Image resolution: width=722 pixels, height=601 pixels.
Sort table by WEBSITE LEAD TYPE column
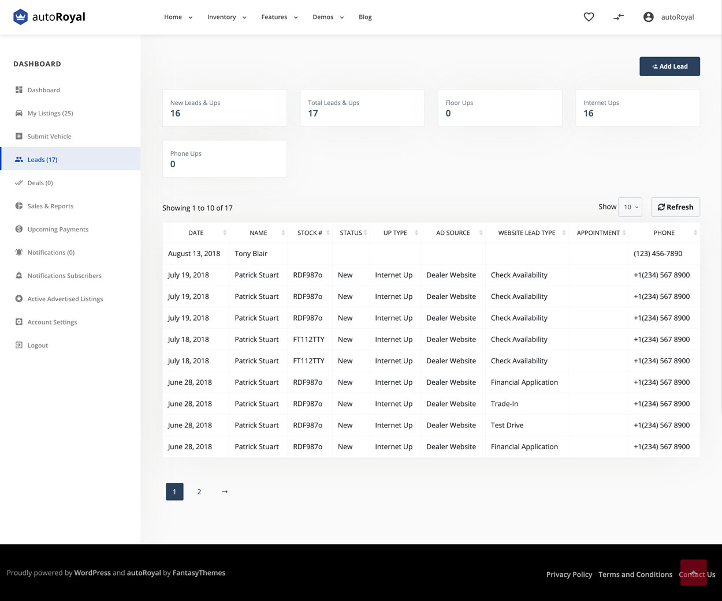(527, 233)
